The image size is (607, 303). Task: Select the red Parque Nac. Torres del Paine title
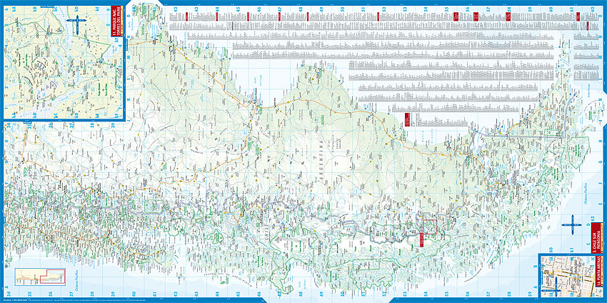pyautogui.click(x=118, y=23)
